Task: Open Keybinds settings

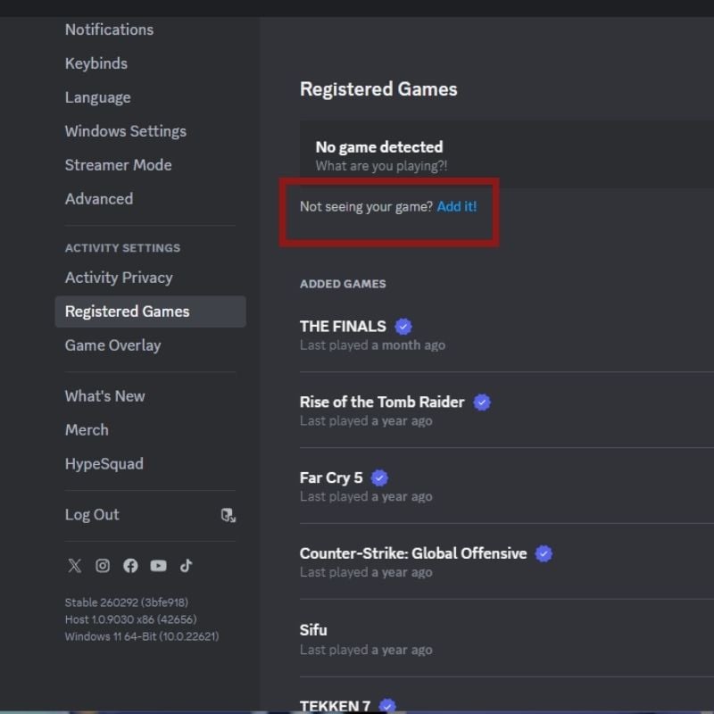Action: point(96,63)
